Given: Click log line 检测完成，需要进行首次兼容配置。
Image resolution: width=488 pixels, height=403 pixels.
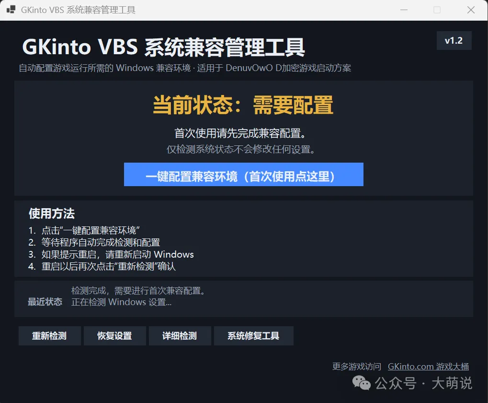Looking at the screenshot, I should [138, 291].
